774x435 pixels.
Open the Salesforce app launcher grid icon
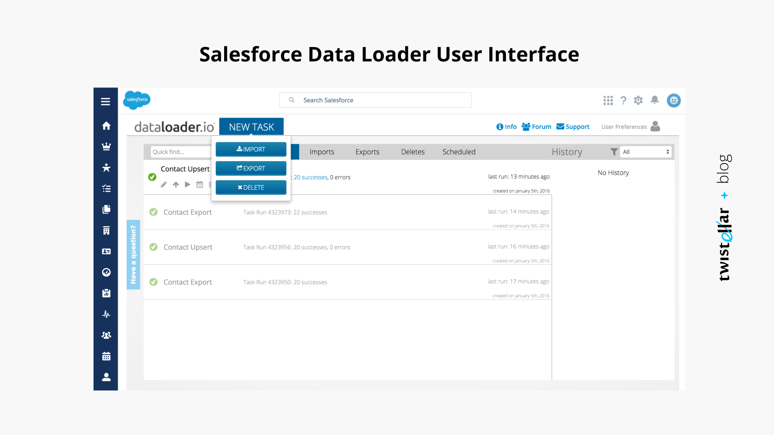[608, 100]
